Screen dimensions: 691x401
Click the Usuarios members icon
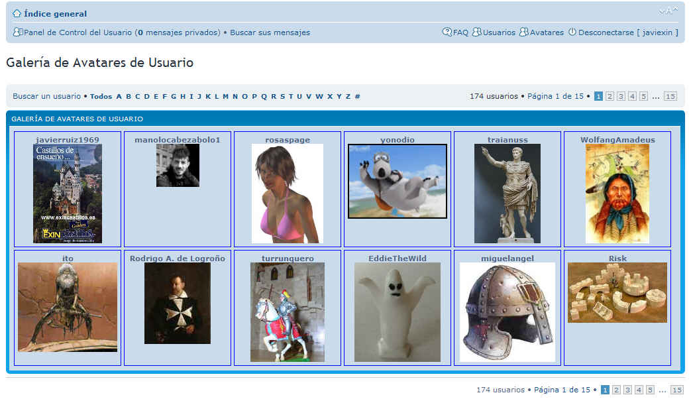[x=476, y=32]
